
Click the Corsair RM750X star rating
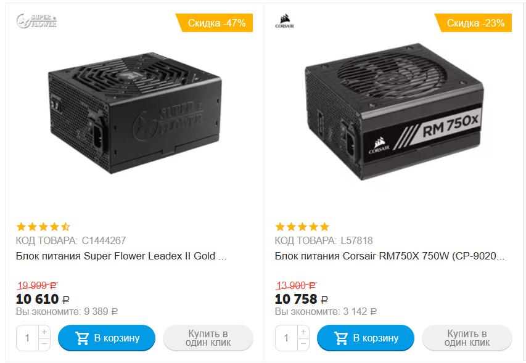[302, 226]
